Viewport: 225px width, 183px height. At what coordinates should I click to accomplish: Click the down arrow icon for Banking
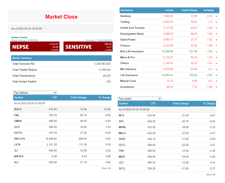click(217, 16)
